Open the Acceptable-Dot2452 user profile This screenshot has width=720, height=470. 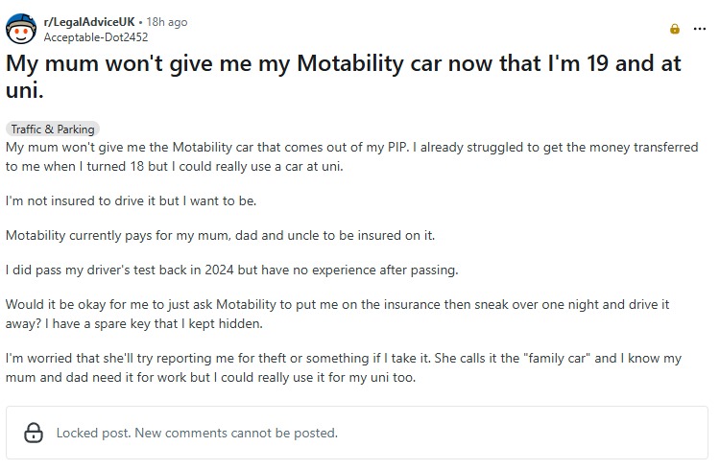(95, 37)
